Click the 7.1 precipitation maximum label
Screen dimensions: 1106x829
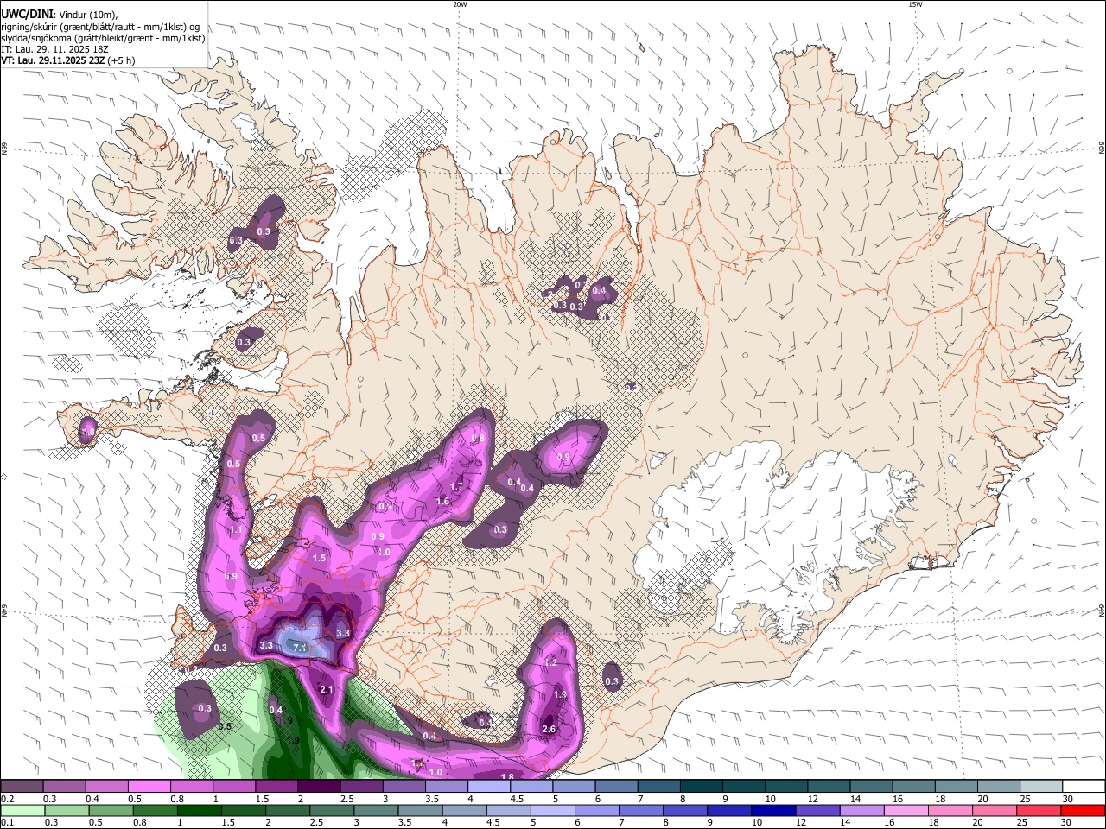[x=301, y=647]
